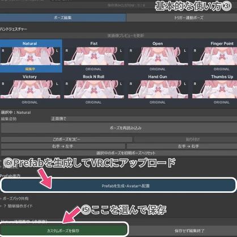Image resolution: width=237 pixels, height=237 pixels.
Task: Click the 選択中：Natural label
Action: click(x=16, y=112)
